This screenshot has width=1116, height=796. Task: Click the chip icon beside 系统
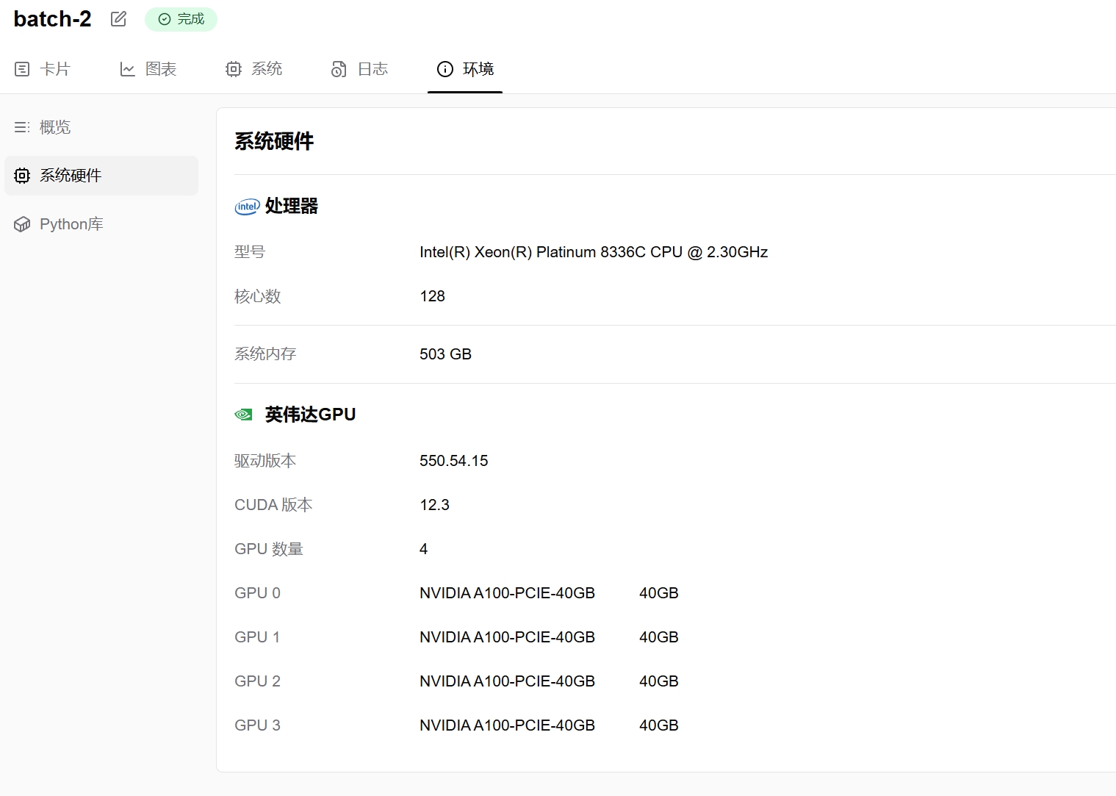tap(233, 68)
